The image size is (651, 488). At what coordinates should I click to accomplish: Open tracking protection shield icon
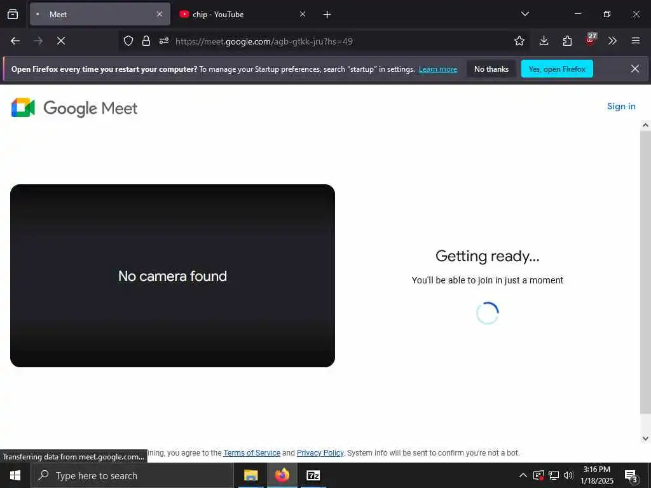[x=128, y=41]
